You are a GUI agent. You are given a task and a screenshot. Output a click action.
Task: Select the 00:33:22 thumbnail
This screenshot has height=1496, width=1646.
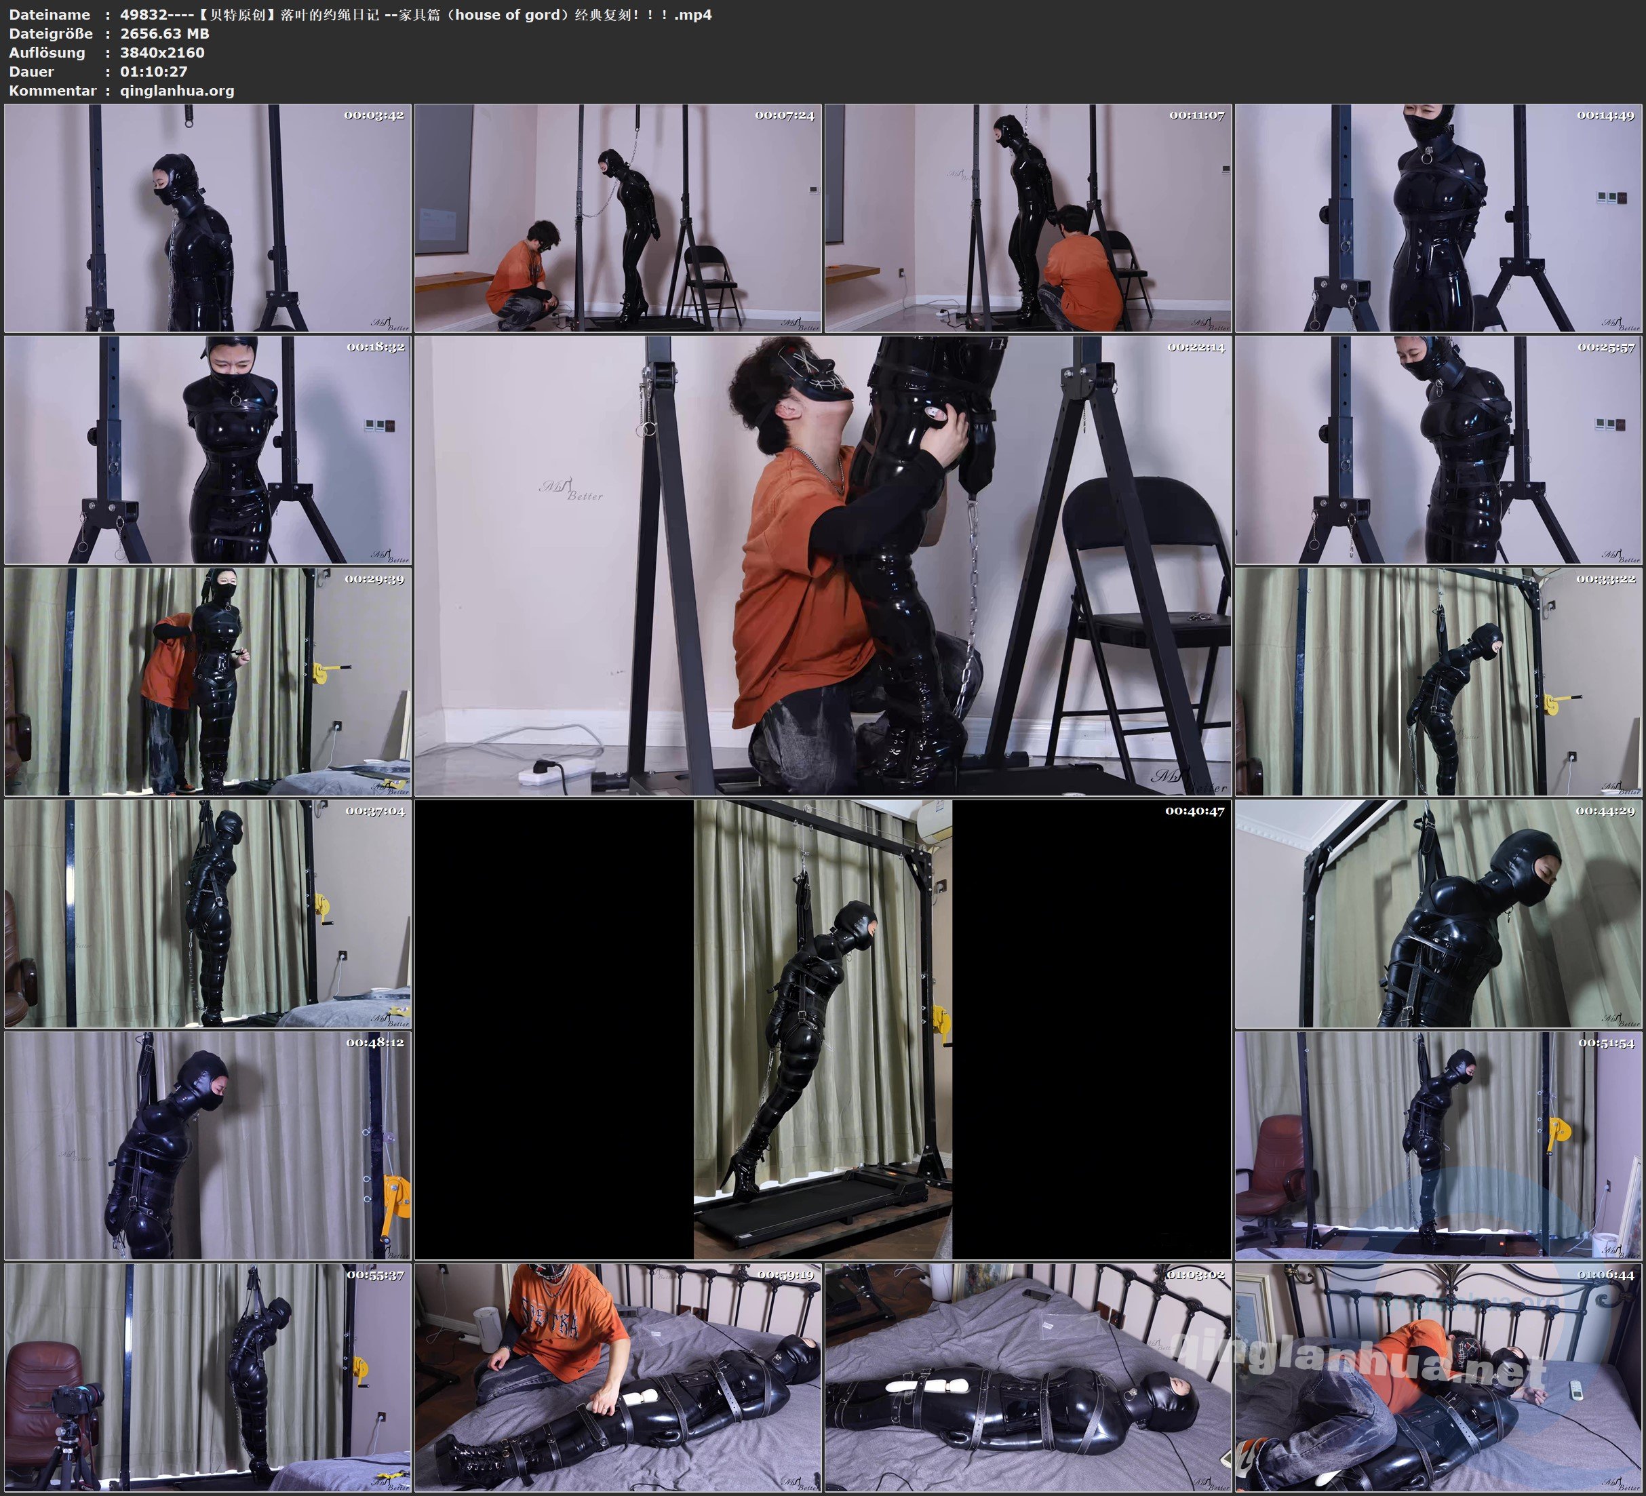[1438, 682]
